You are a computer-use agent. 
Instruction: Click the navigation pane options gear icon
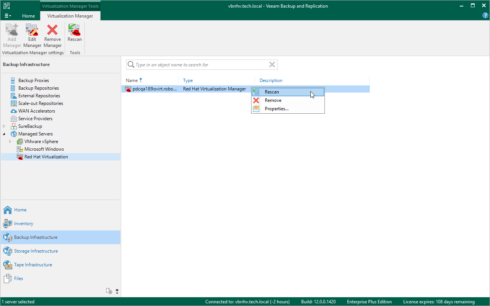point(110,291)
